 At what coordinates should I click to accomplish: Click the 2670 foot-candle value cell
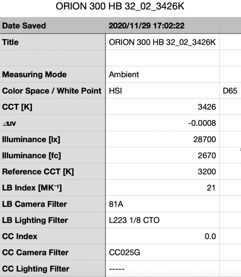[x=162, y=156]
